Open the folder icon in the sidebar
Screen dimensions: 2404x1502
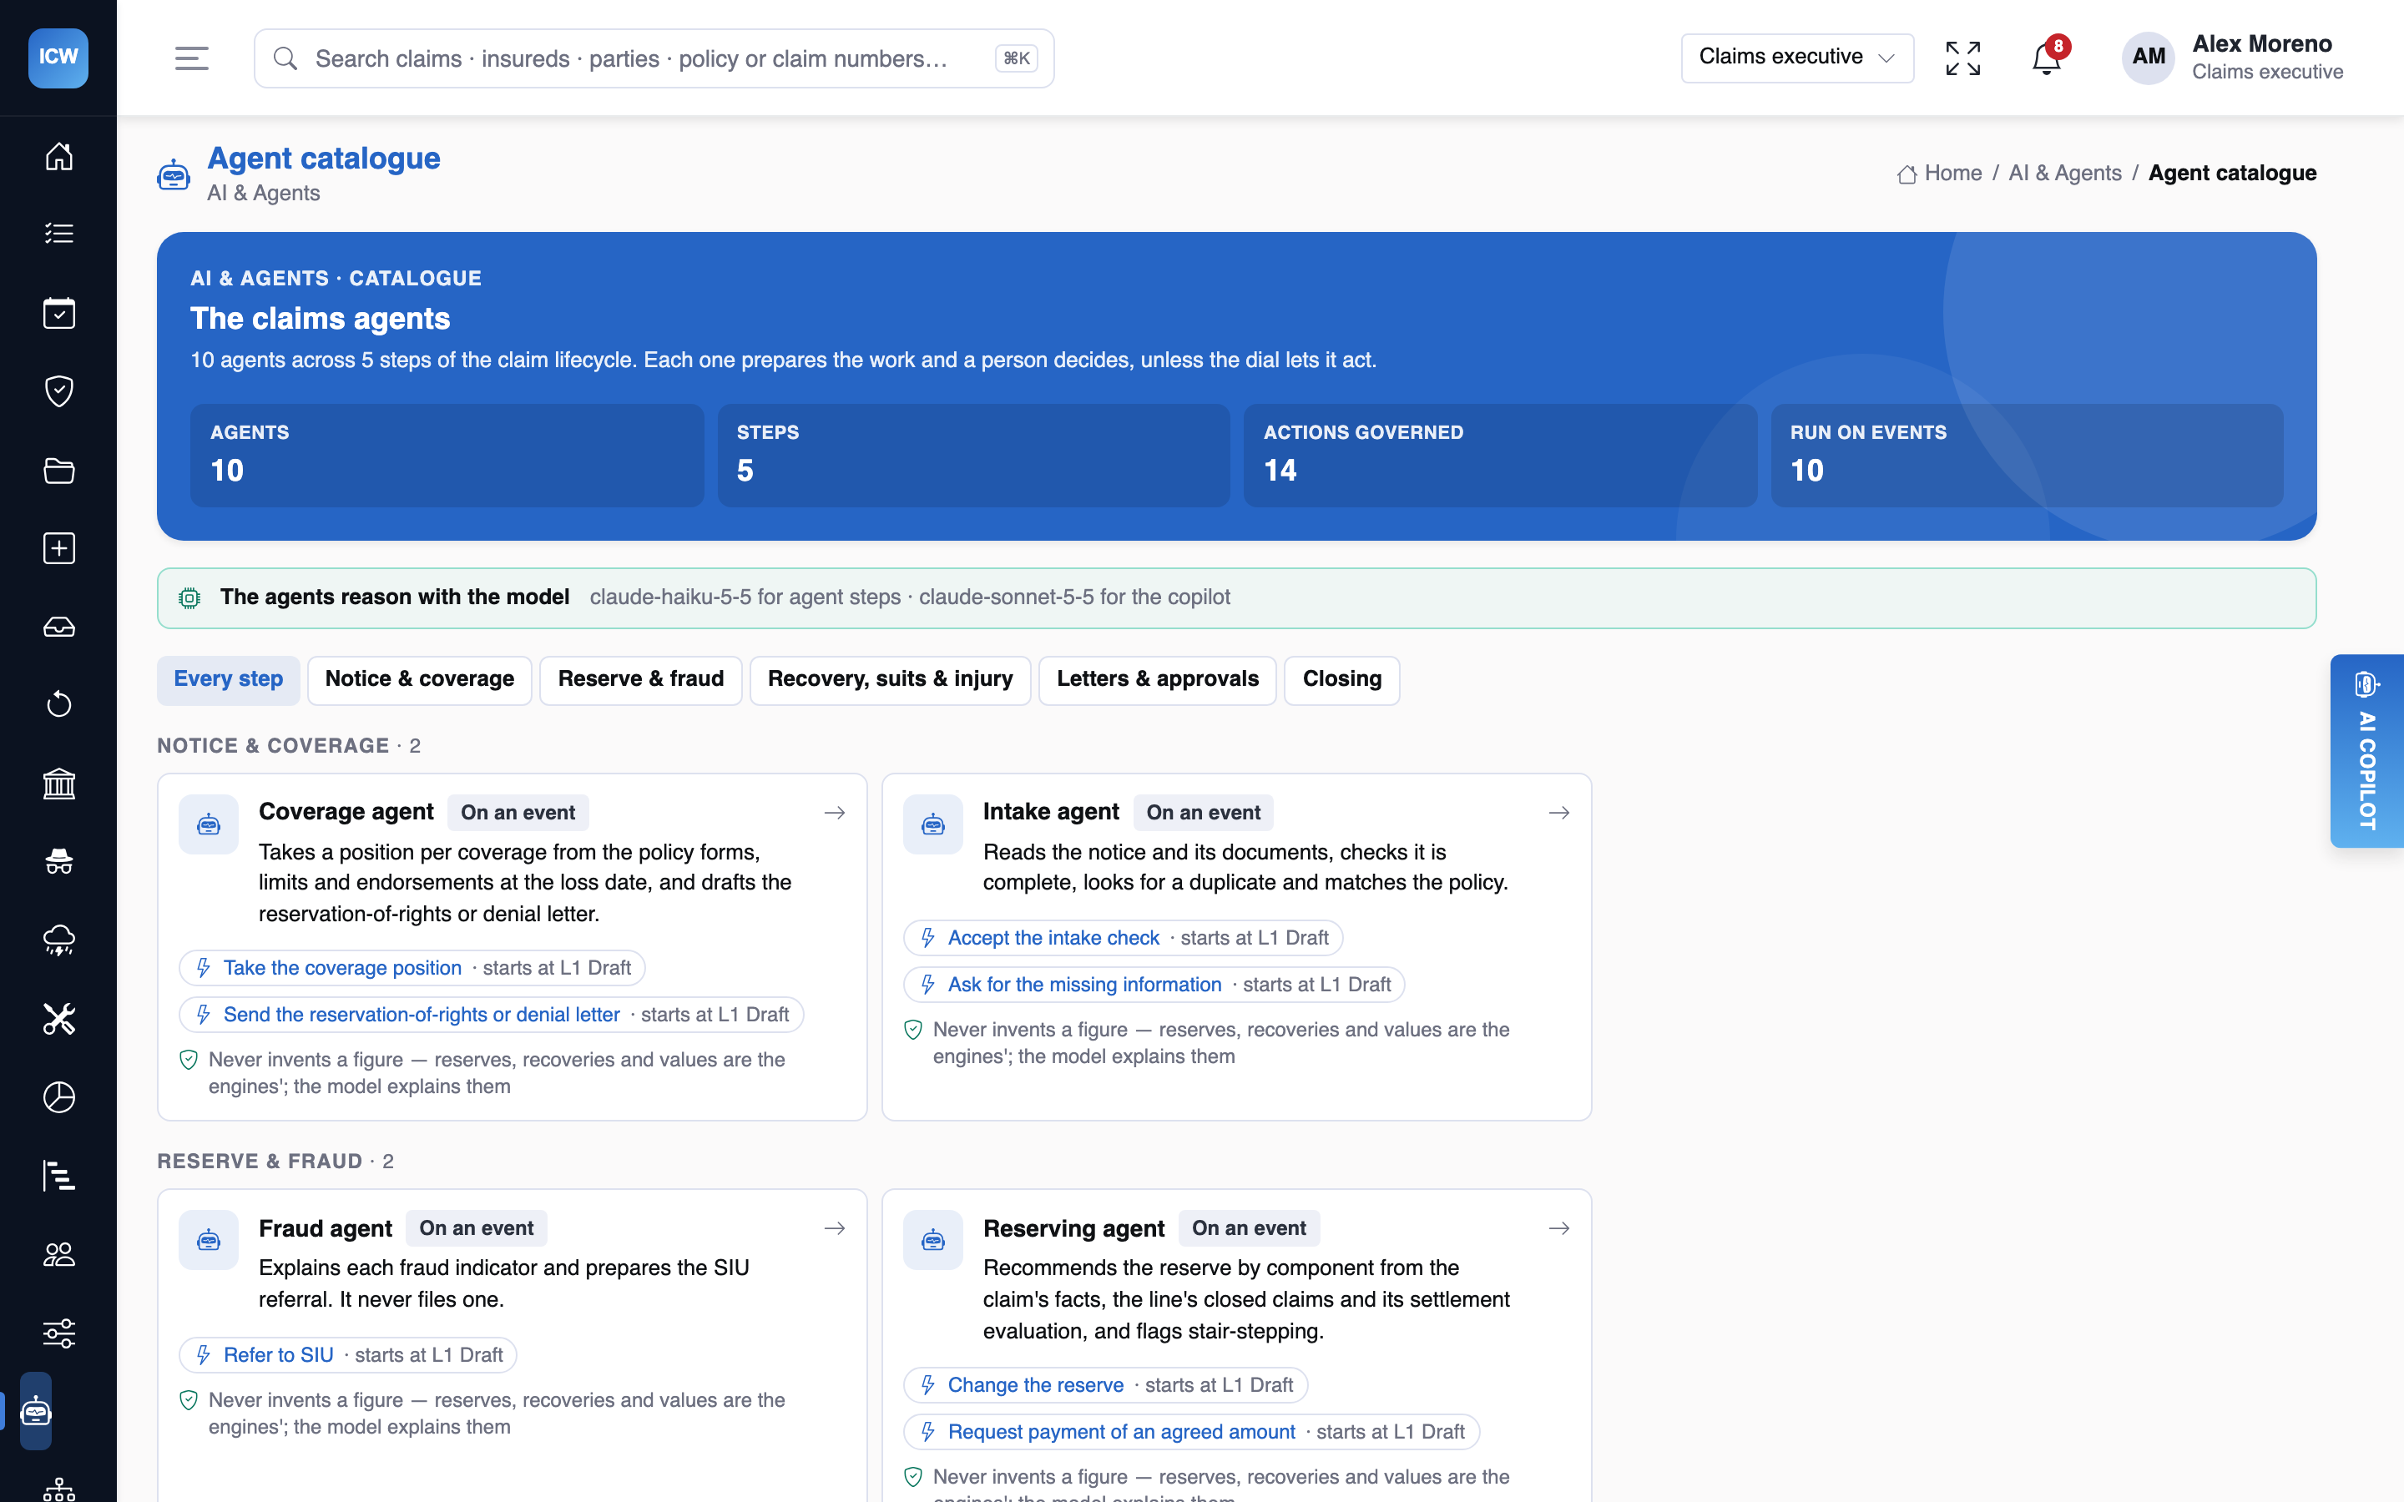pyautogui.click(x=58, y=470)
